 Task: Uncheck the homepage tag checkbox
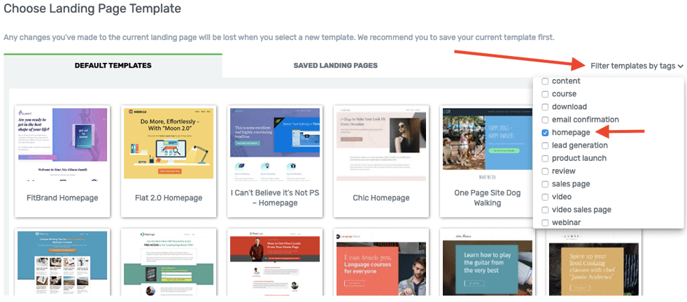pyautogui.click(x=546, y=133)
